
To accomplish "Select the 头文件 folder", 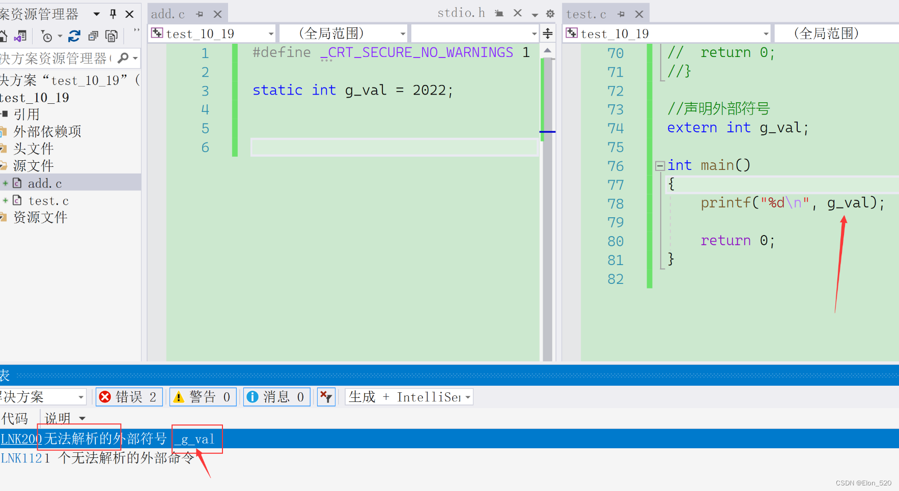I will (33, 149).
